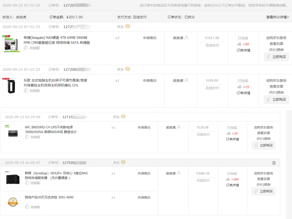The width and height of the screenshot is (292, 219).
Task: Click timestamp 2020-09-19 16:26:47
Action: point(23,163)
